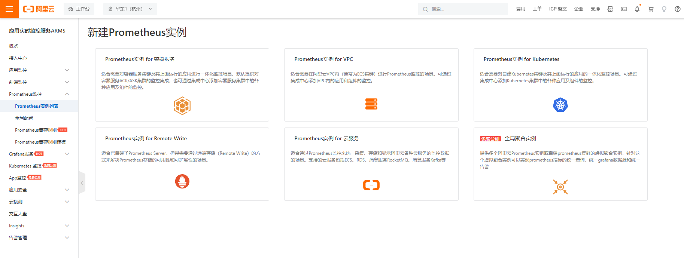684x258 pixels.
Task: Open the help question mark icon
Action: [x=678, y=9]
